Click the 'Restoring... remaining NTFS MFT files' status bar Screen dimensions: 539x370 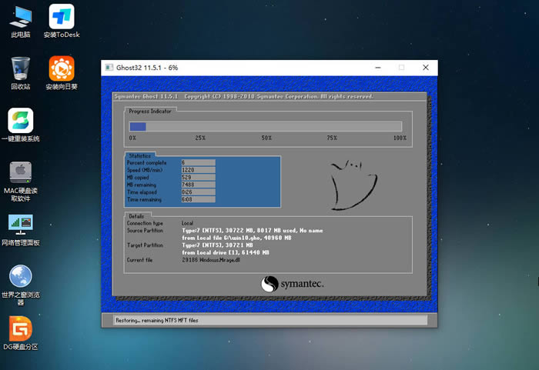[264, 319]
